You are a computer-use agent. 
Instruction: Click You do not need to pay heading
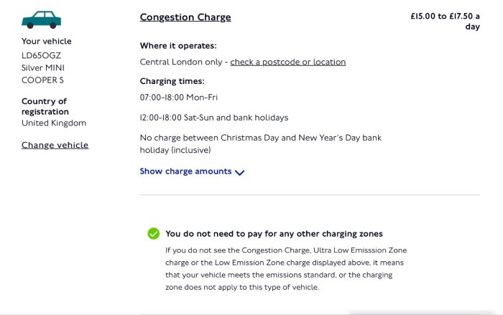(x=274, y=234)
